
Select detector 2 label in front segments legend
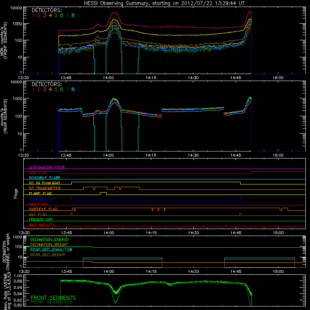[x=39, y=15]
